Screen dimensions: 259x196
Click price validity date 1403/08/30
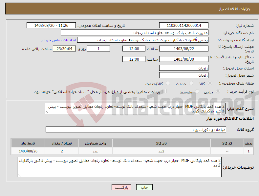coord(184,59)
